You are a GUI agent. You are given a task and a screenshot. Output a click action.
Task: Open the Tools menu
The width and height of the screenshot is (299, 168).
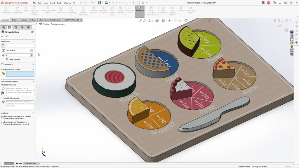click(59, 3)
